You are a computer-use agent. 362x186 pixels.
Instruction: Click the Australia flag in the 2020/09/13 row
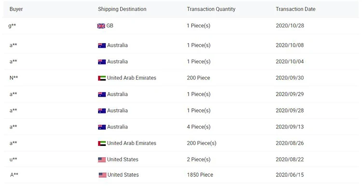click(x=102, y=127)
